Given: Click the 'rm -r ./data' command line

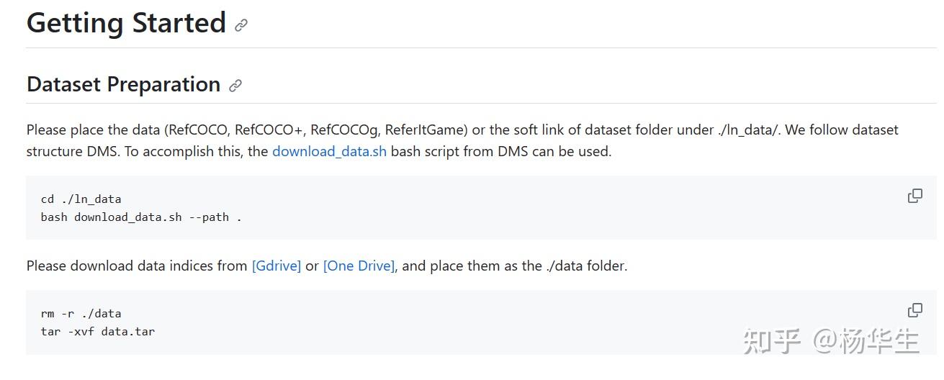Looking at the screenshot, I should coord(81,314).
